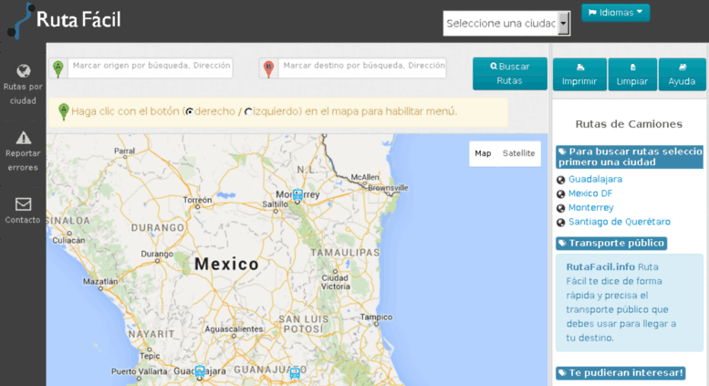This screenshot has width=709, height=386.
Task: Click the Reportar errores warning icon
Action: click(24, 138)
